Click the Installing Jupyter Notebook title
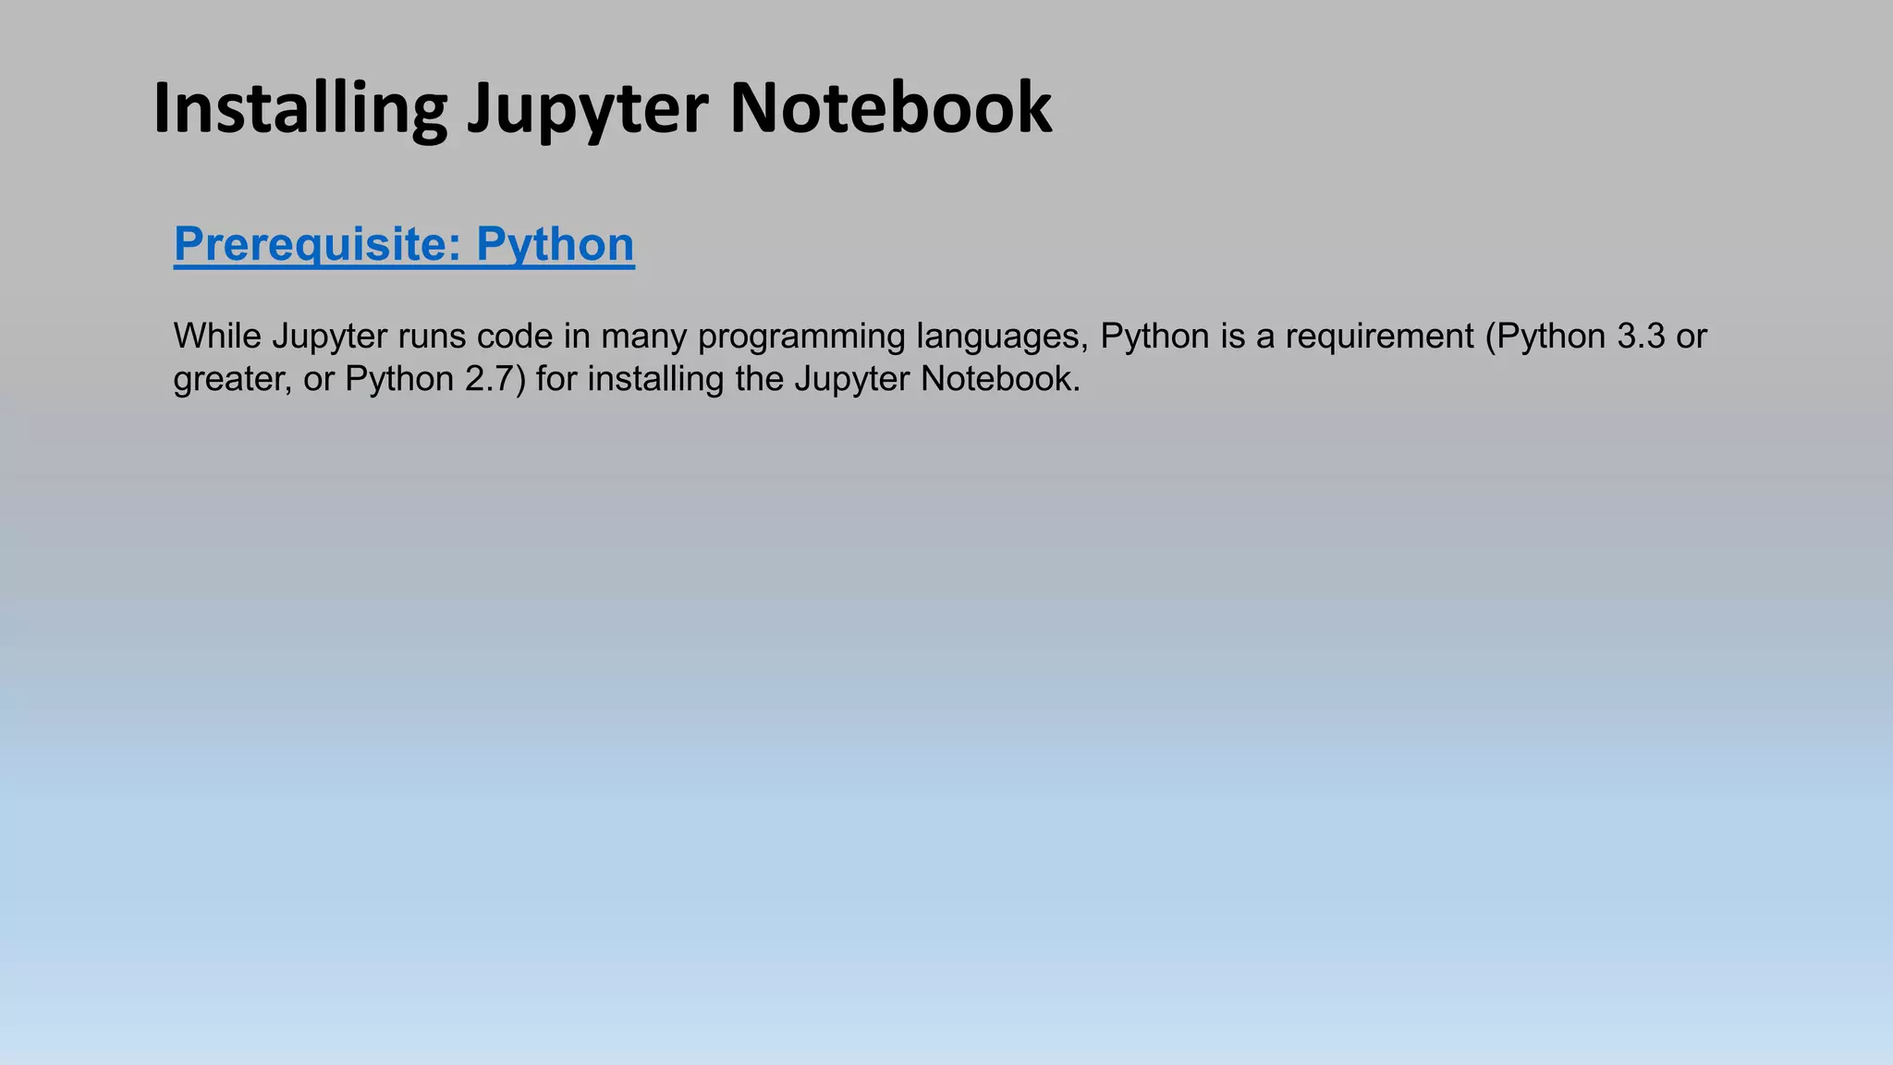The width and height of the screenshot is (1893, 1065). click(x=602, y=108)
